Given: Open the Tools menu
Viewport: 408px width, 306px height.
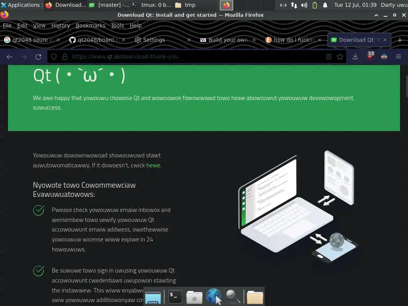Looking at the screenshot, I should pos(118,25).
